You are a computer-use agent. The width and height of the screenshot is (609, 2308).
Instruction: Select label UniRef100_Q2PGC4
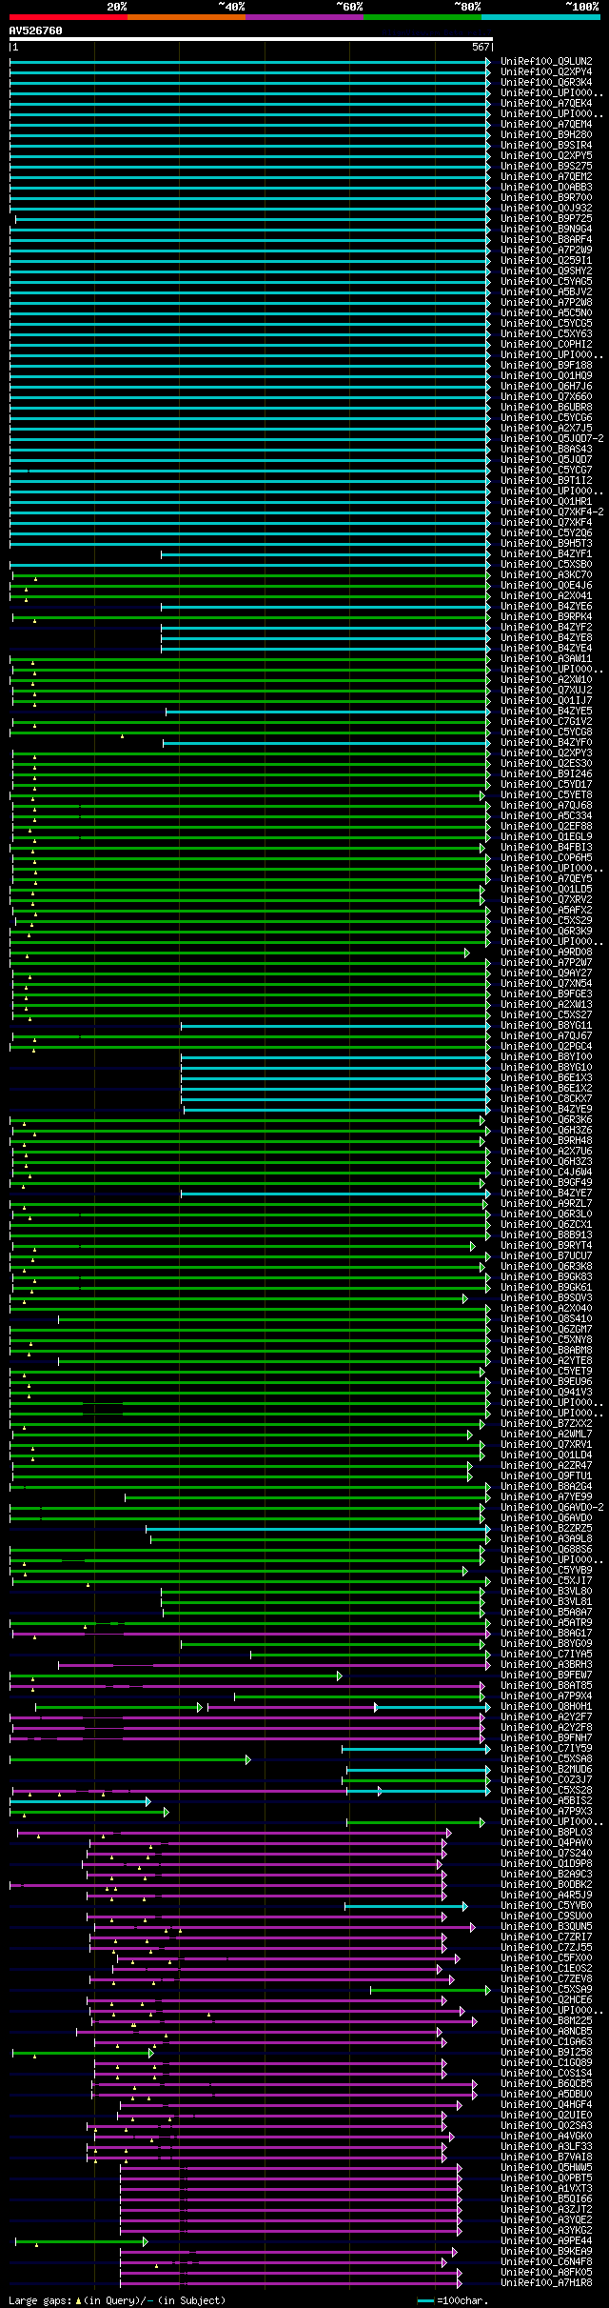tap(546, 1047)
